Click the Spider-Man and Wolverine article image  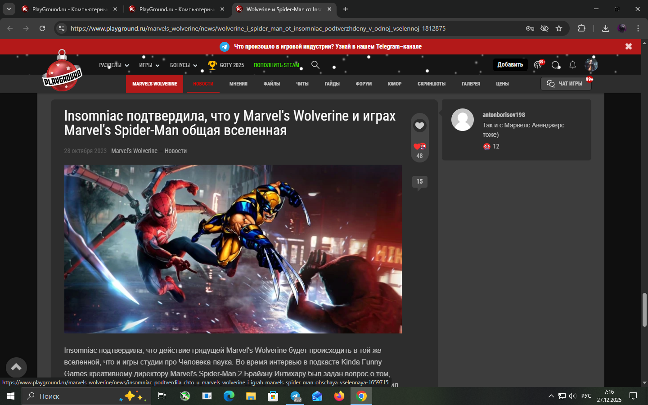point(233,249)
